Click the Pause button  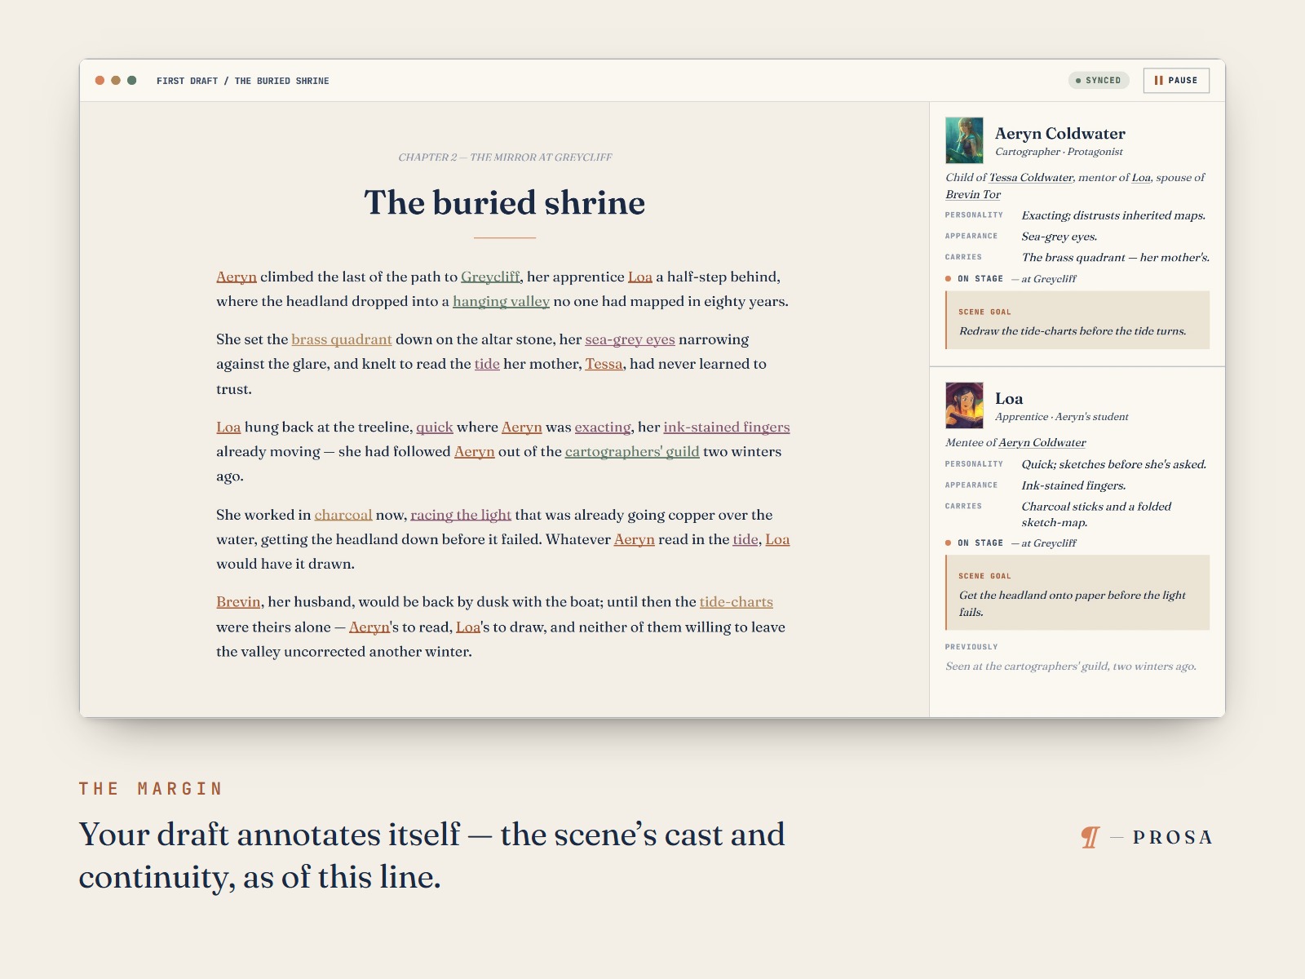(x=1175, y=81)
